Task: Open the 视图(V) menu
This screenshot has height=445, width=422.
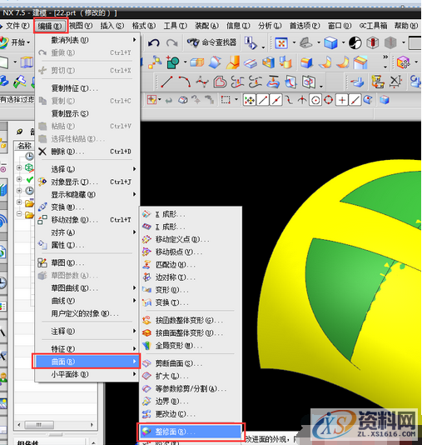Action: 81,26
